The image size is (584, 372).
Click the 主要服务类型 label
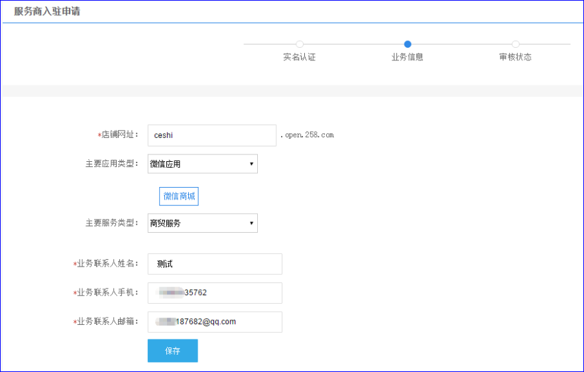point(112,223)
